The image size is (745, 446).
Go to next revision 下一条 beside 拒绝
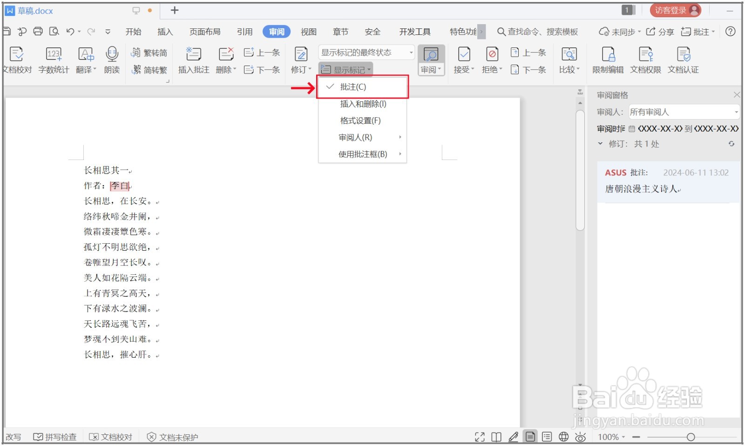(528, 70)
